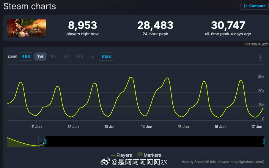Select the 48h zoom range

(26, 56)
